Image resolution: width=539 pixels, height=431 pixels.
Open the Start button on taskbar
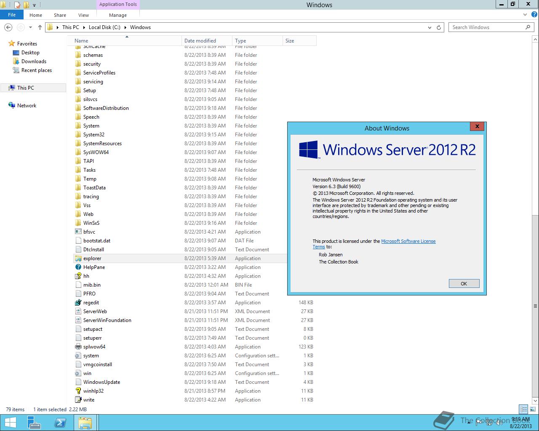10,423
